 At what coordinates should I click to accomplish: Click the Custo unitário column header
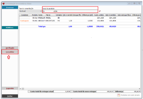click(99, 15)
